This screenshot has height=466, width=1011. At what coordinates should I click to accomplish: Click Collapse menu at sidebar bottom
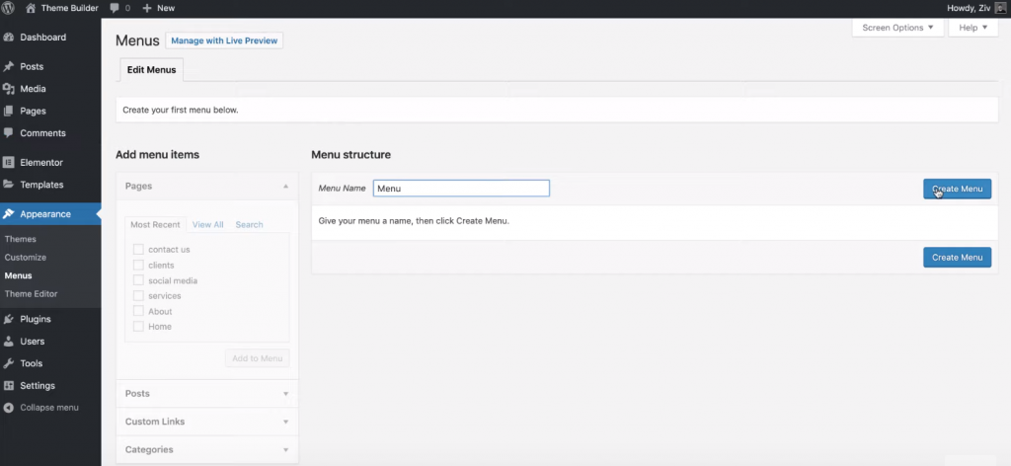[x=49, y=408]
